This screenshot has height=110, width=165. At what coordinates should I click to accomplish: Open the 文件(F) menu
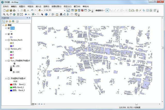[x=6, y=6]
